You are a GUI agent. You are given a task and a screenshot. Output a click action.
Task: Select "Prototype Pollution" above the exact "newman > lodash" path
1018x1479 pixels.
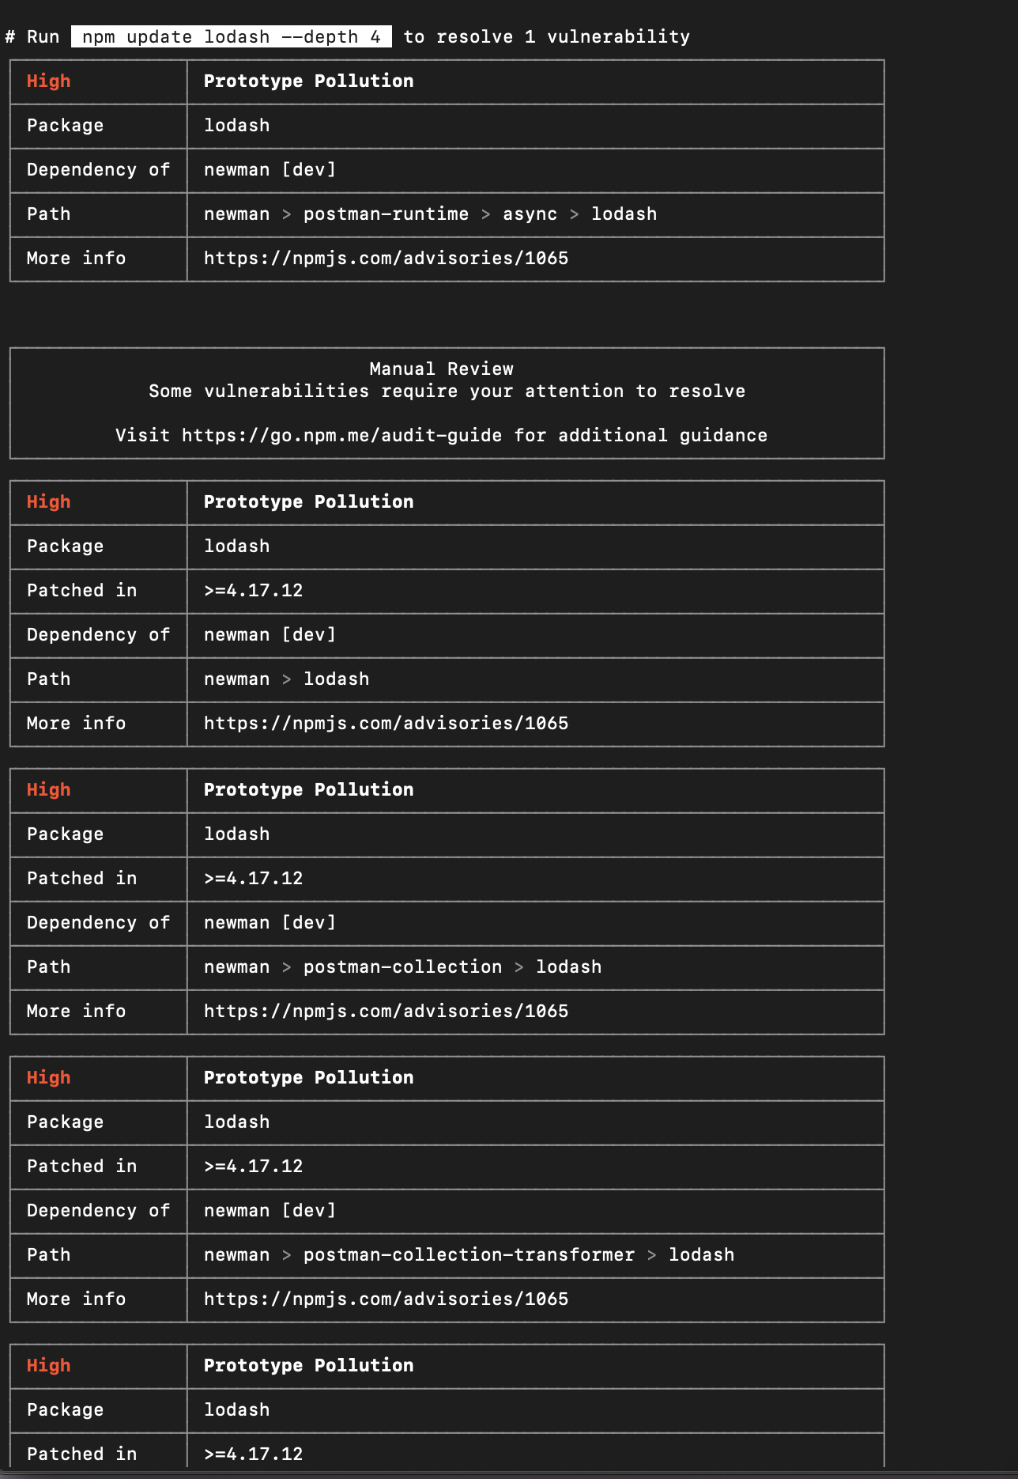(x=308, y=502)
